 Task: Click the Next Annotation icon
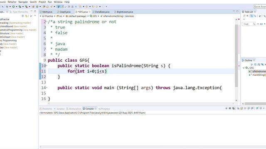[80, 7]
